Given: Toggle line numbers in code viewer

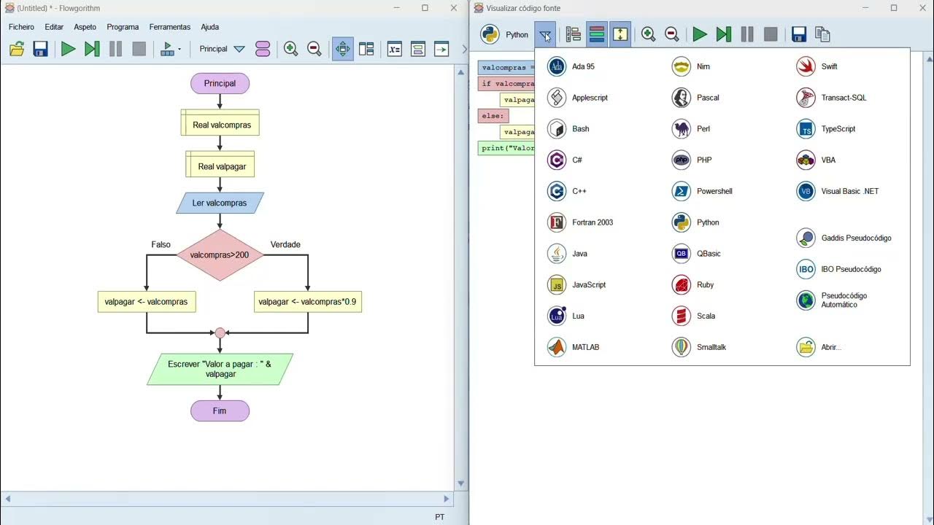Looking at the screenshot, I should pyautogui.click(x=573, y=34).
